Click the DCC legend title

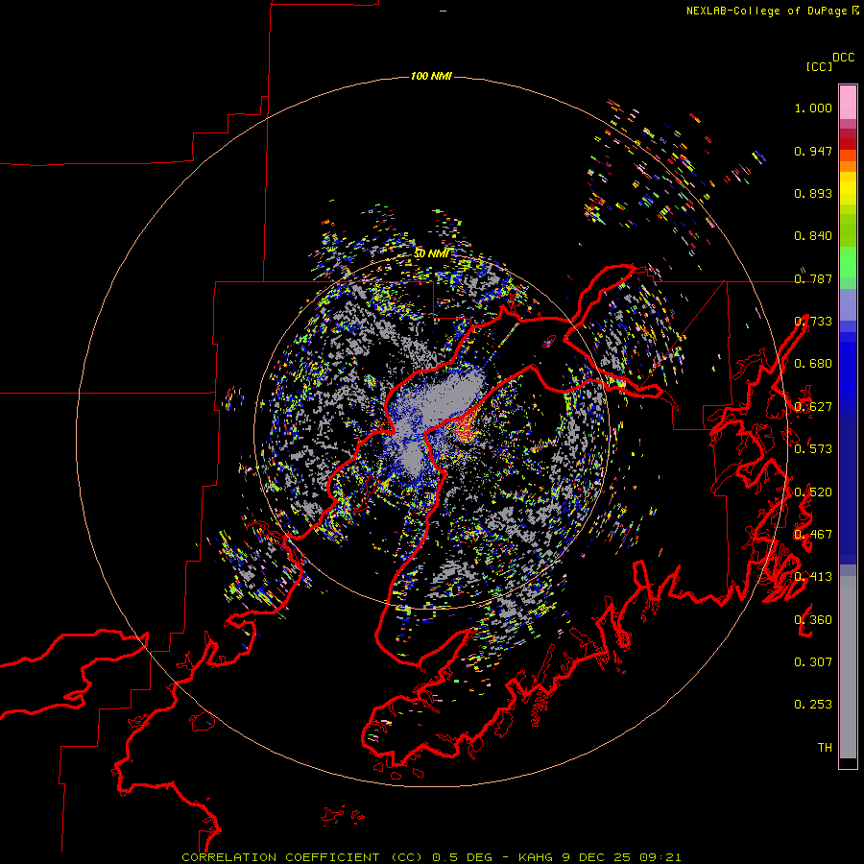coord(844,58)
